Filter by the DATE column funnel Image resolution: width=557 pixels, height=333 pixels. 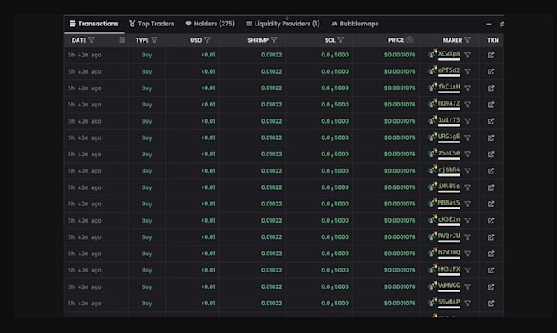[x=92, y=40]
